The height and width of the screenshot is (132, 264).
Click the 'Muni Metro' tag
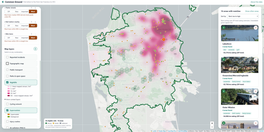pyautogui.click(x=247, y=81)
